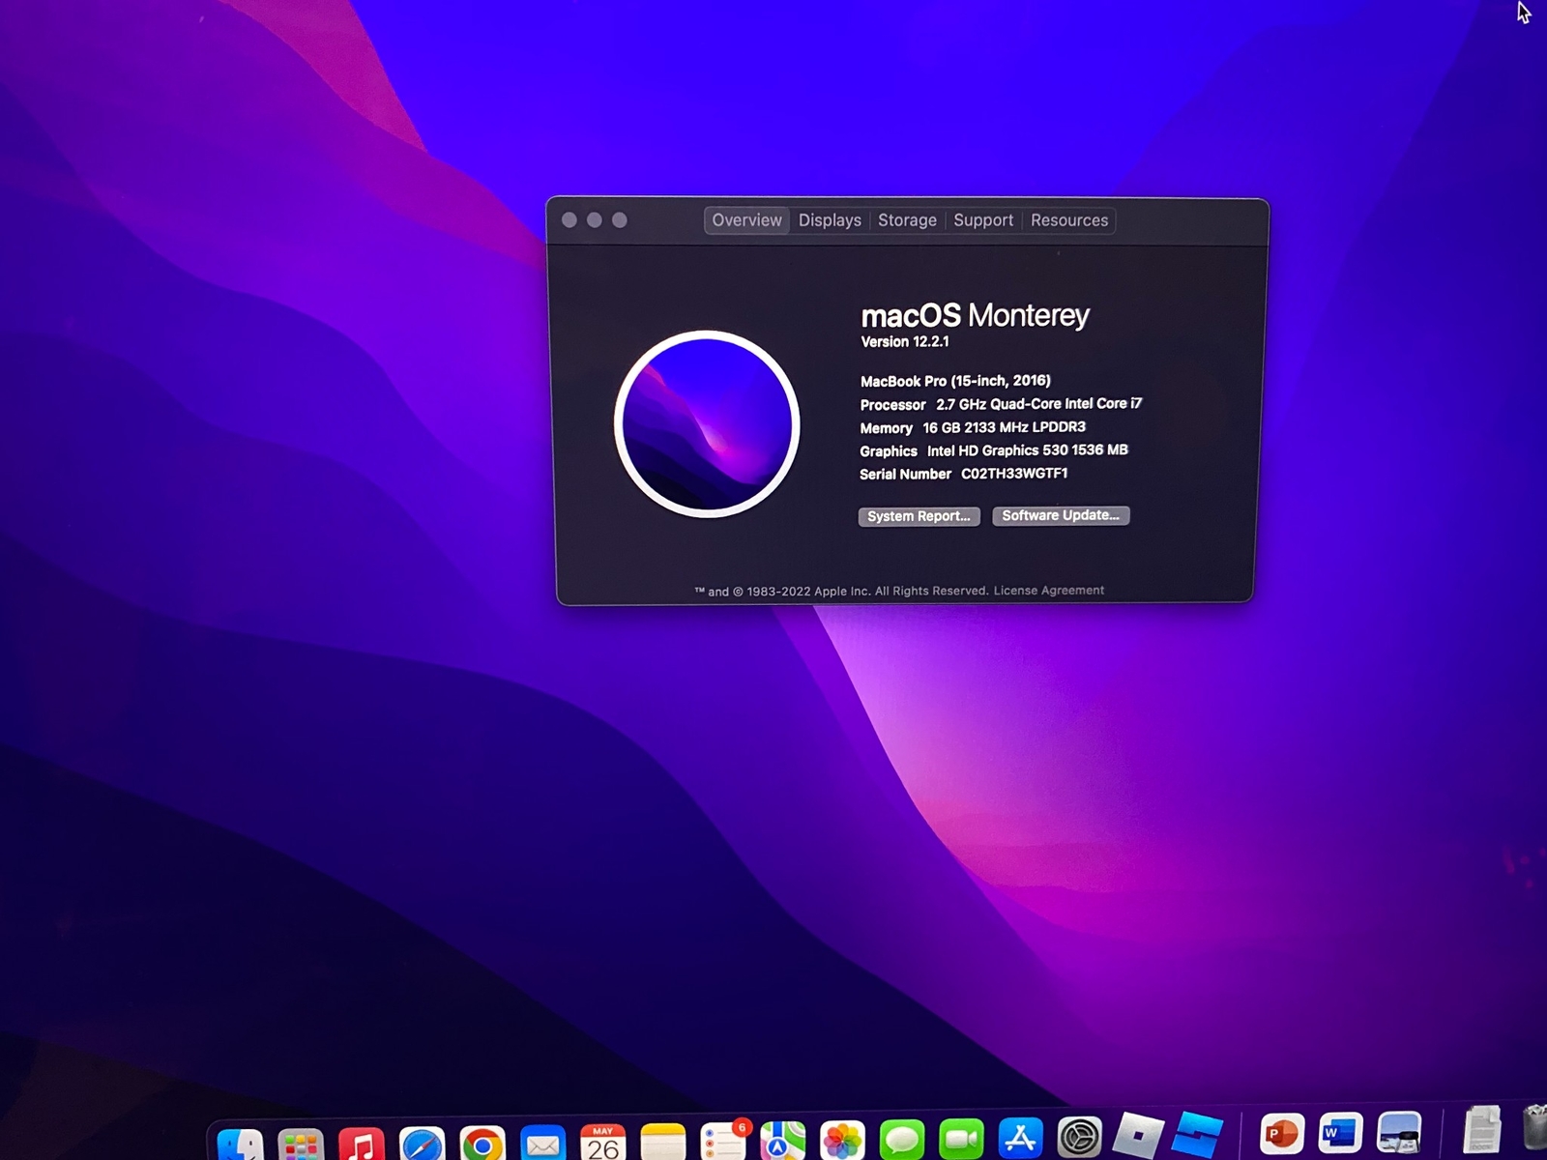1547x1160 pixels.
Task: Switch to the Storage tab
Action: coord(907,220)
